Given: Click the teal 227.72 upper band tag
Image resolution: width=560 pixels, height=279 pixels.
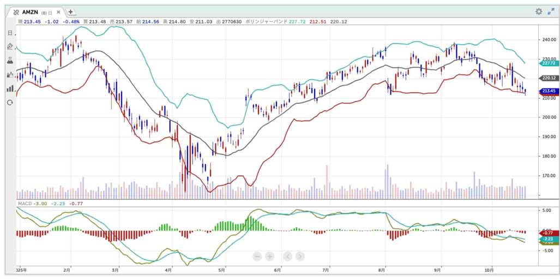Looking at the screenshot, I should [x=547, y=63].
